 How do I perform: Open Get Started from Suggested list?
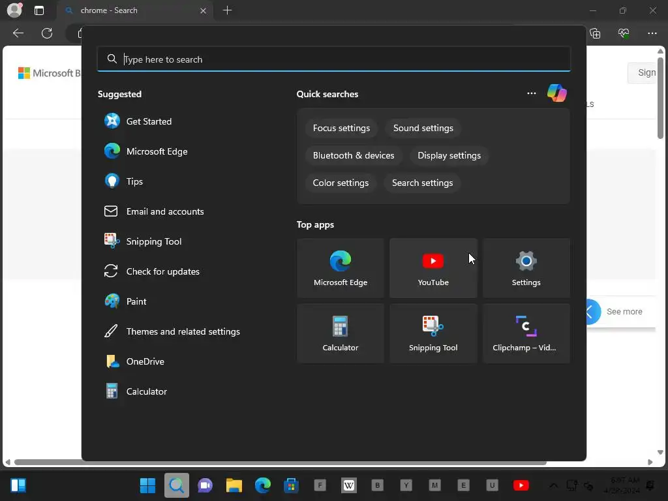click(138, 121)
